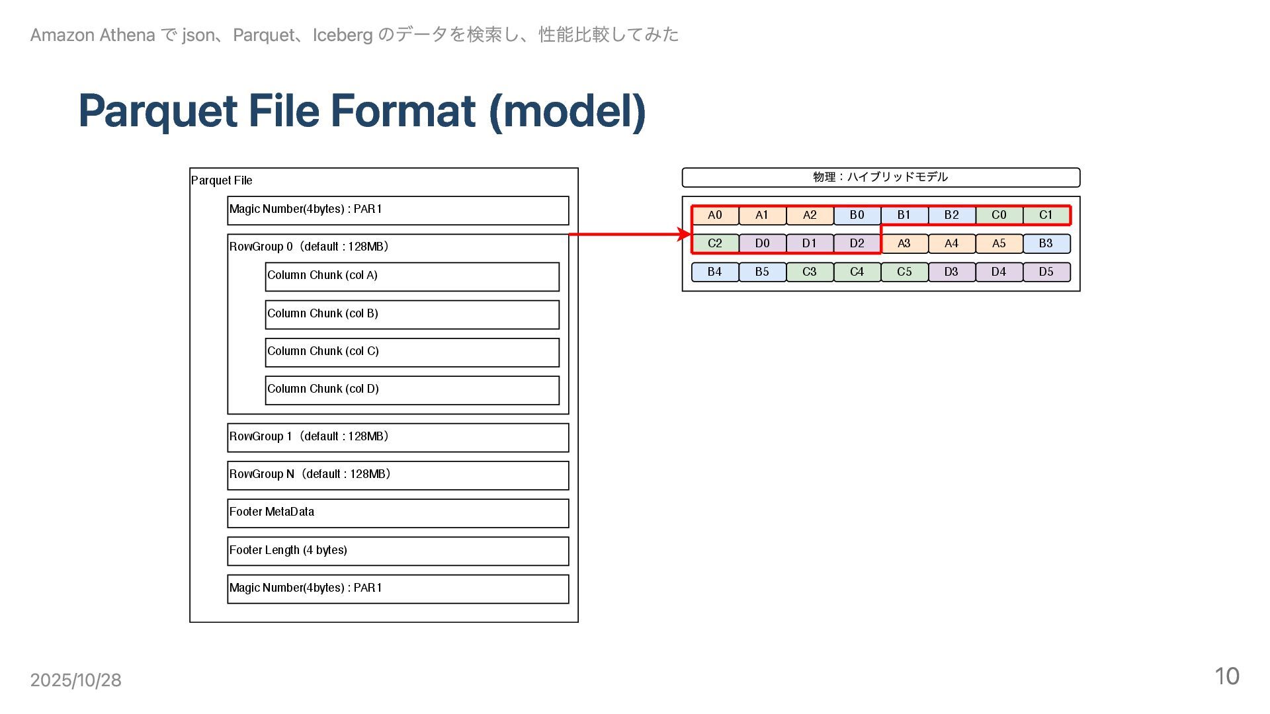This screenshot has width=1270, height=714.
Task: Click the Footer Length (4 bytes) box
Action: click(x=398, y=551)
